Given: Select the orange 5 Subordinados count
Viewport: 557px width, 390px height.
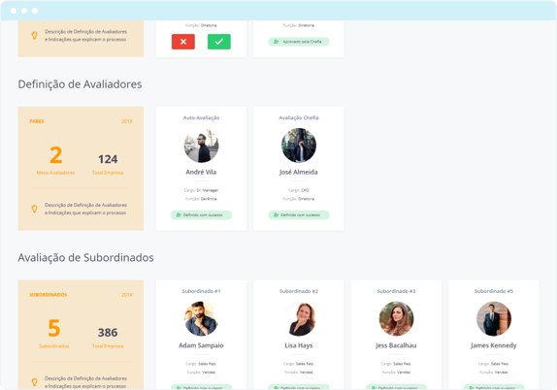Looking at the screenshot, I should pyautogui.click(x=54, y=328).
